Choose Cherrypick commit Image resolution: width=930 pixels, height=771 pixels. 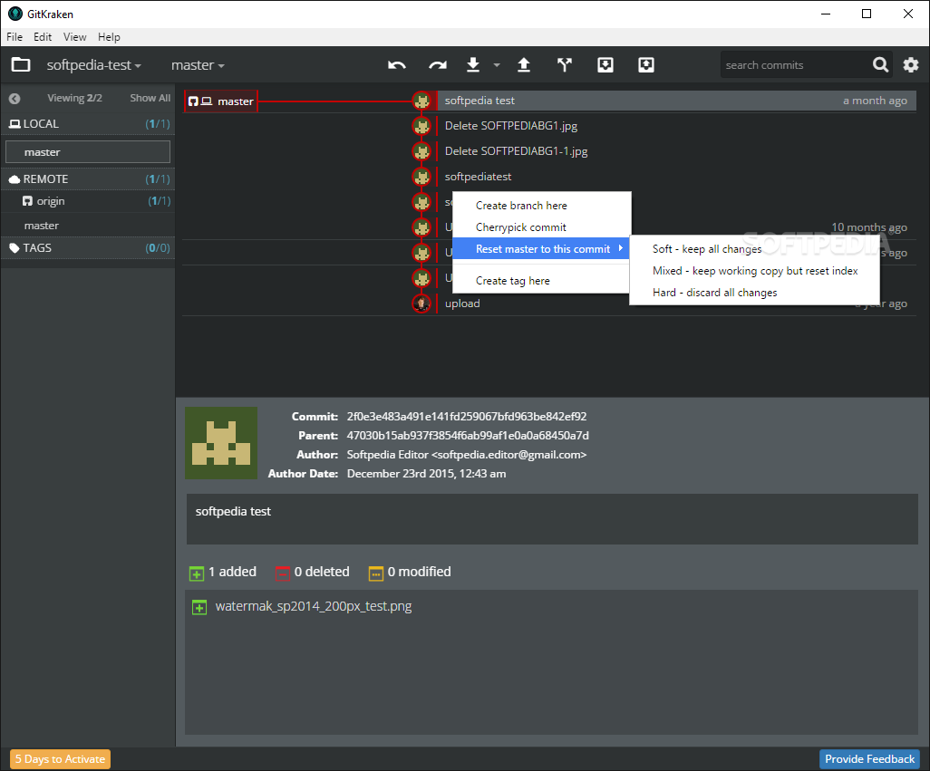click(541, 227)
